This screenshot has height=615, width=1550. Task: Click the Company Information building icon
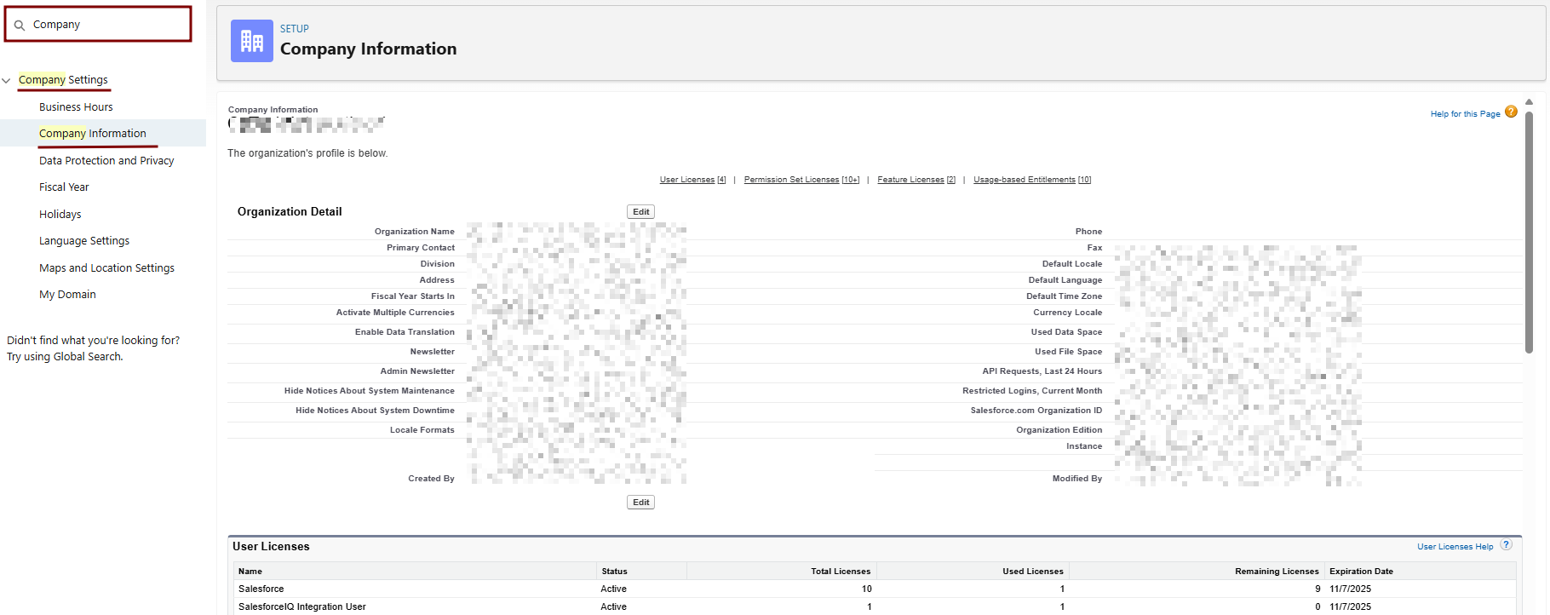point(251,41)
